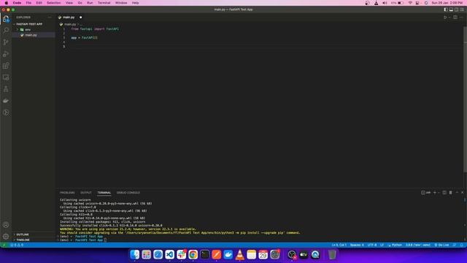Screen dimensions: 467x263
Task: Select the Python interpreter ('env': venv)
Action: point(418,245)
